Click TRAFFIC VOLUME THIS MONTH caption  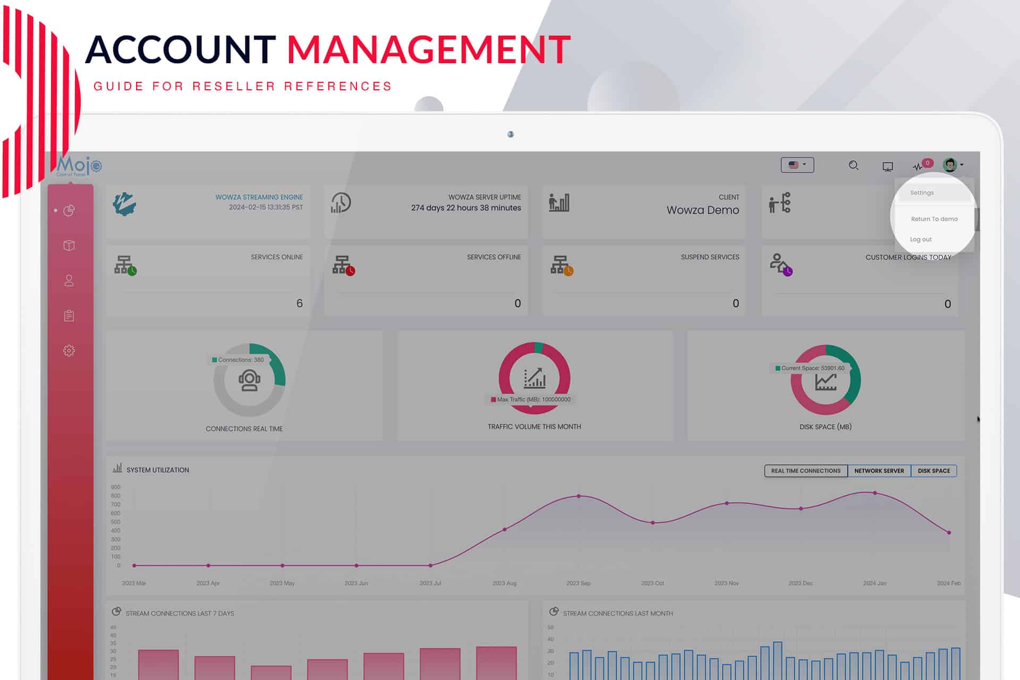(x=534, y=427)
